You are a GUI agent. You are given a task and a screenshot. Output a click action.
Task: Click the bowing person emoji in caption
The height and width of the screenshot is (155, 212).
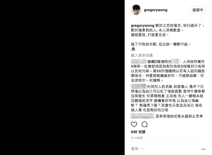pyautogui.click(x=133, y=49)
